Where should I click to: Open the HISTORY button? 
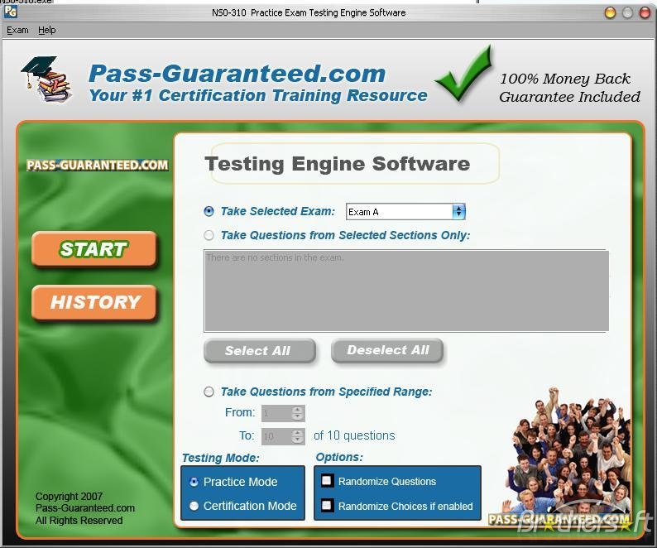(94, 302)
